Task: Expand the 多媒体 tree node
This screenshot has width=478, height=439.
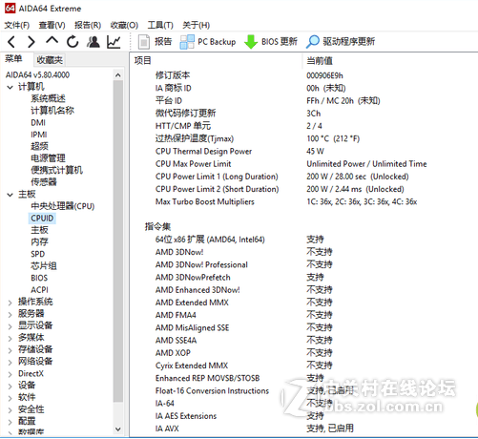Action: 10,338
